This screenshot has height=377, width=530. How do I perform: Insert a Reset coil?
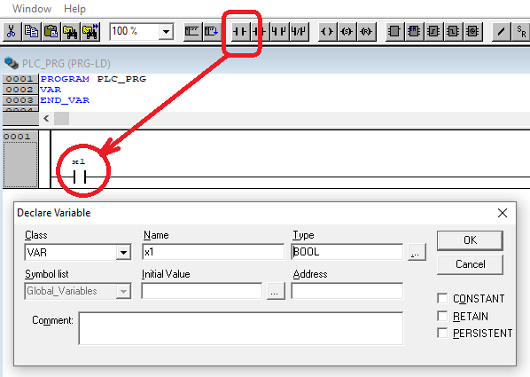(366, 32)
